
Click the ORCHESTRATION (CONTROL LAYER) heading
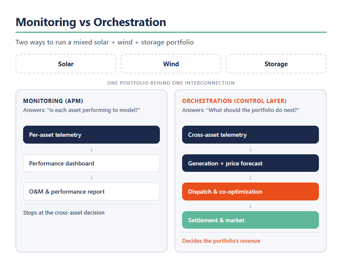234,101
